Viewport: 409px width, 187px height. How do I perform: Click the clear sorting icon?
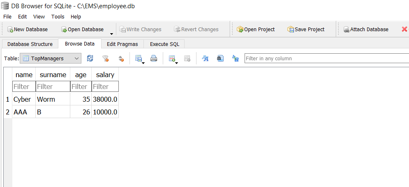click(121, 59)
